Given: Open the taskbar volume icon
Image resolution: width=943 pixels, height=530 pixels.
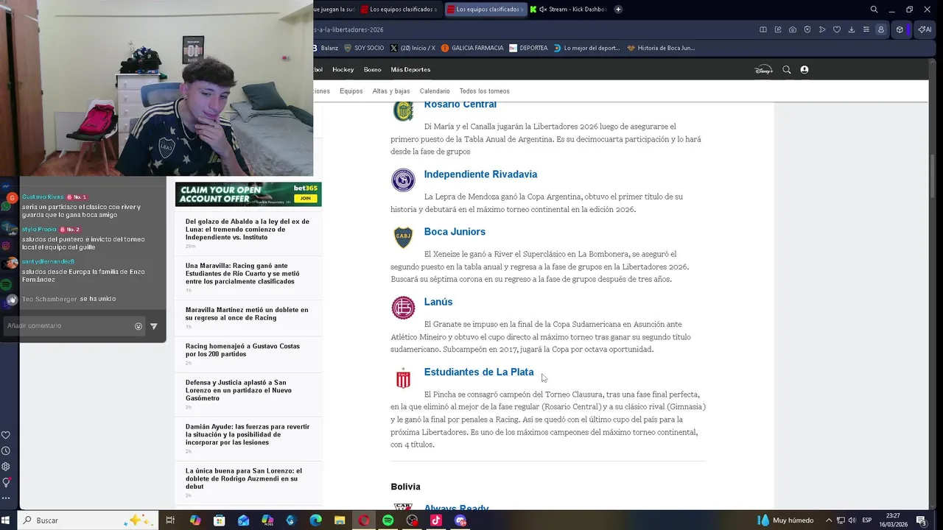Looking at the screenshot, I should pyautogui.click(x=852, y=520).
